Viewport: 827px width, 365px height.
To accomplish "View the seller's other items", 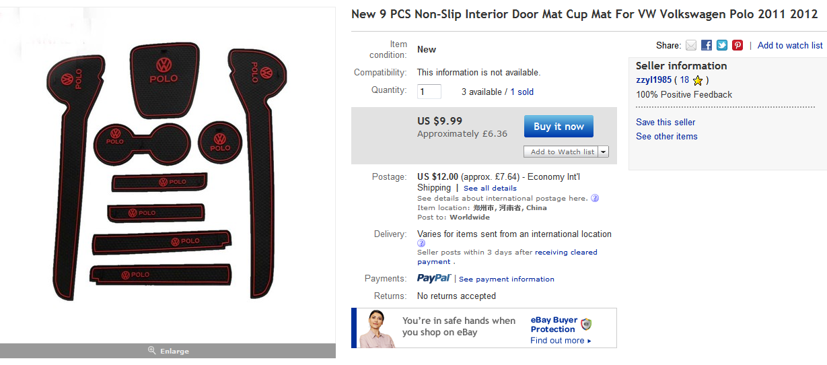I will point(667,136).
